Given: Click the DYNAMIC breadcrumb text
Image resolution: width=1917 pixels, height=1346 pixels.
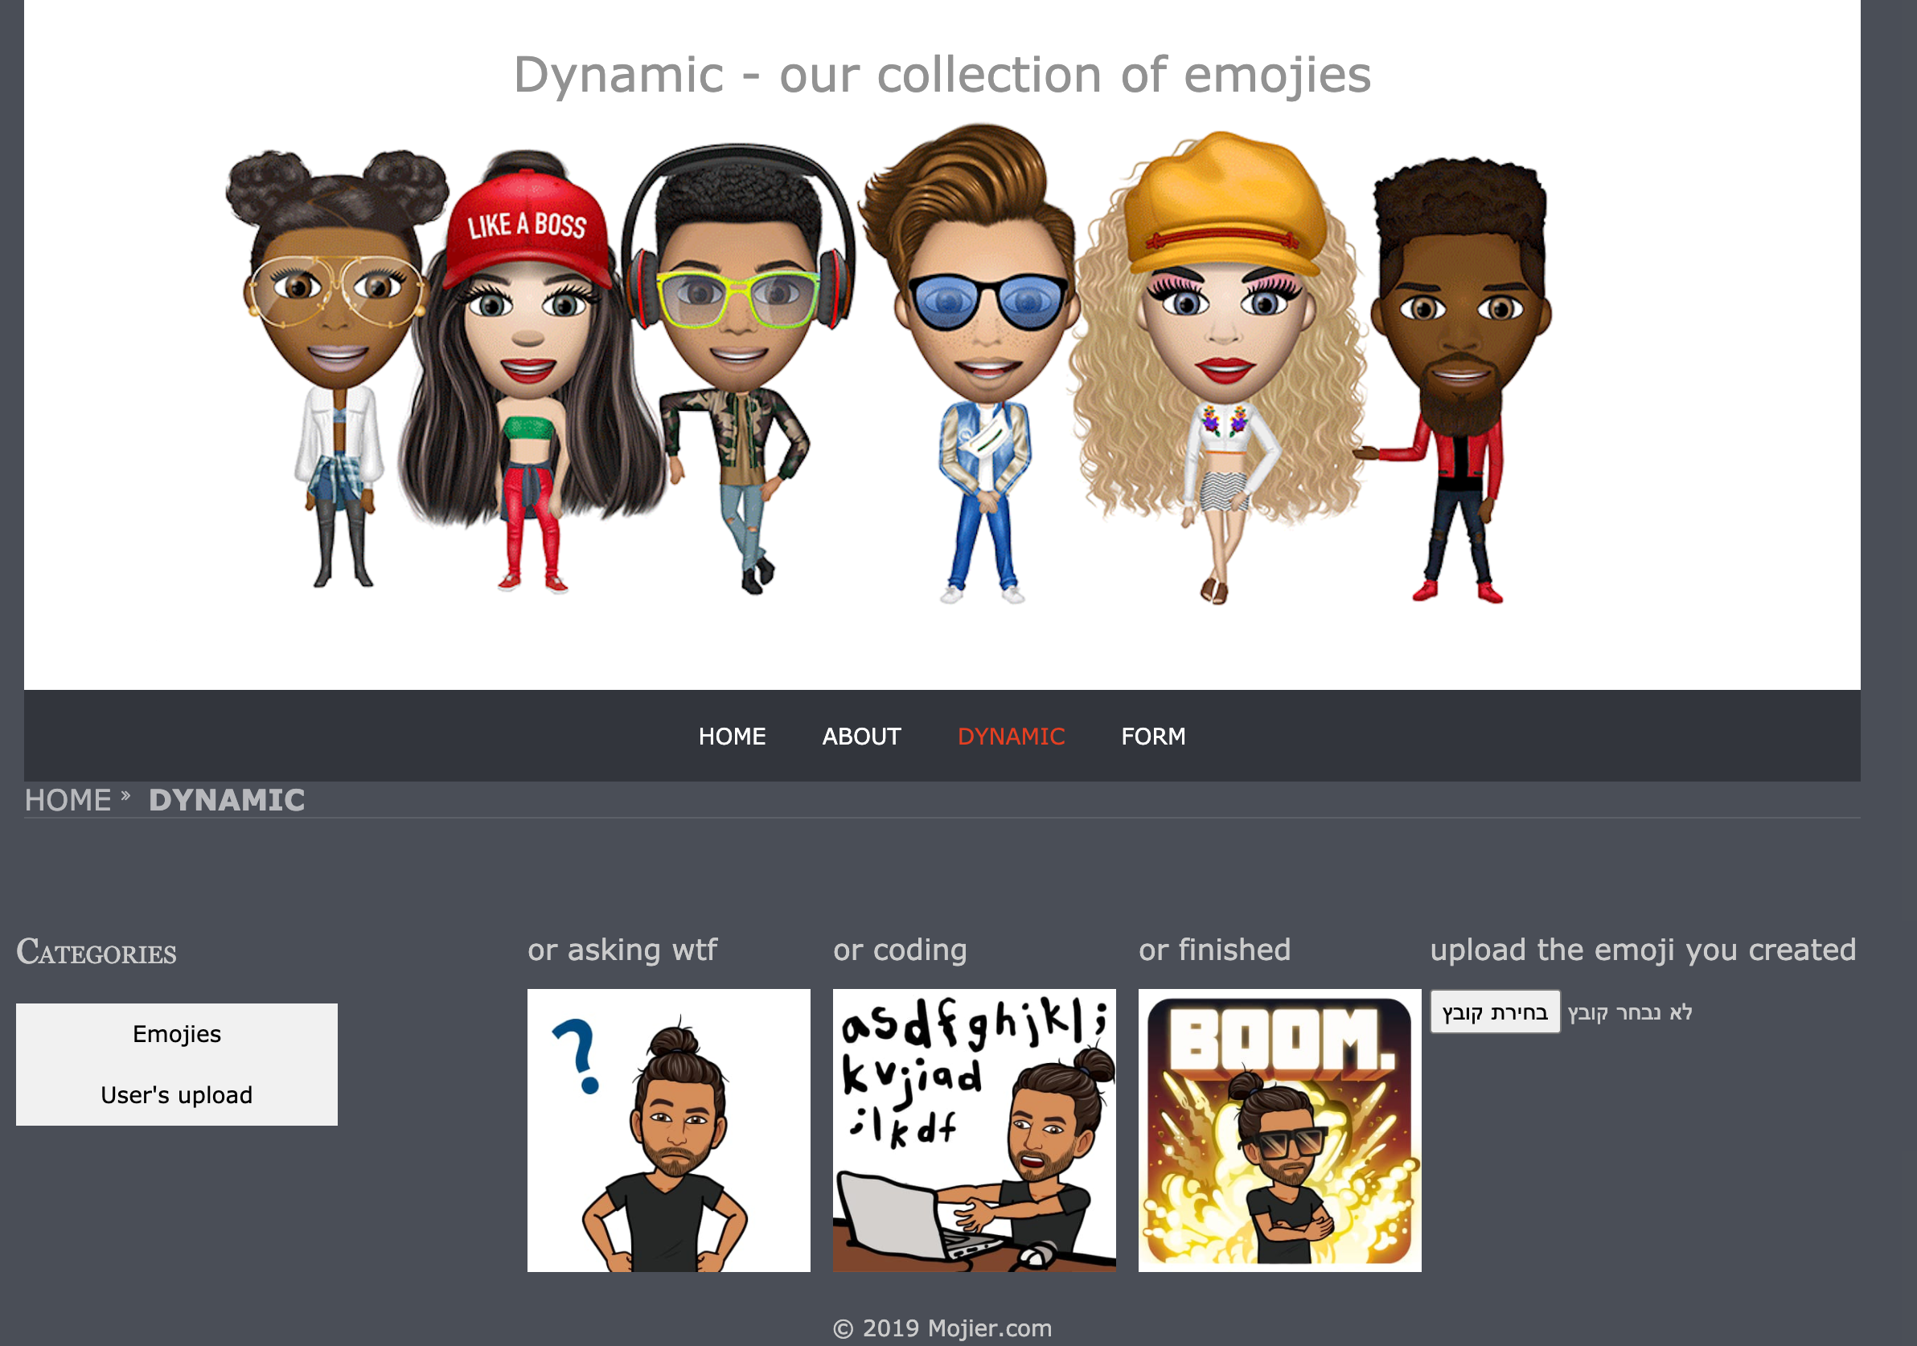Looking at the screenshot, I should coord(226,800).
